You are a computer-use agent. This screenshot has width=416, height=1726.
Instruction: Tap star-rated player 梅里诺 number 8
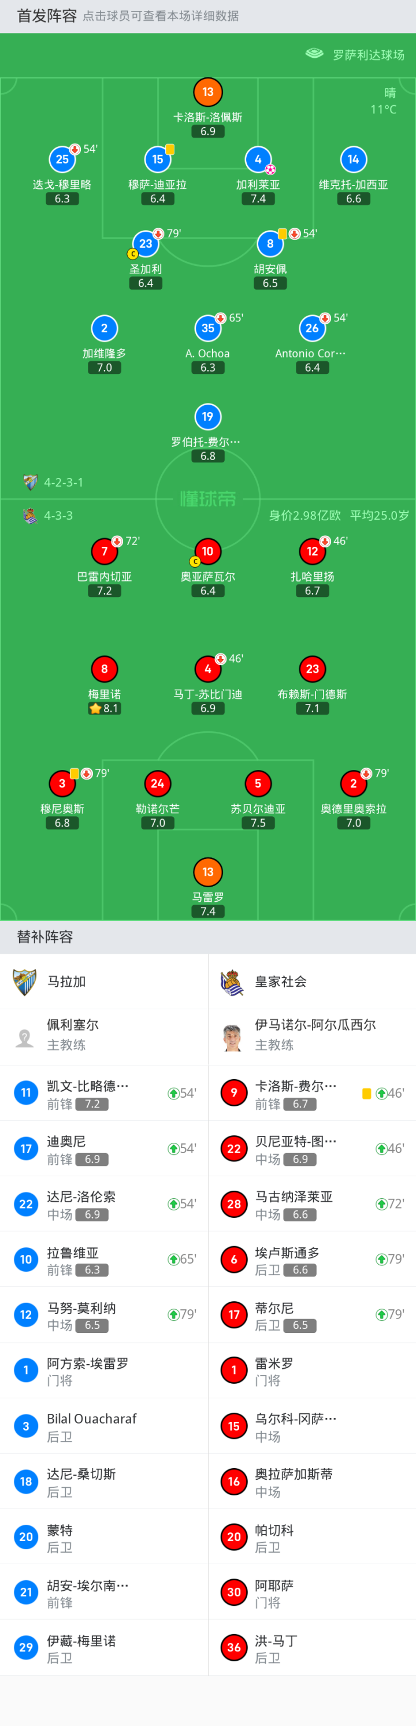(x=104, y=669)
